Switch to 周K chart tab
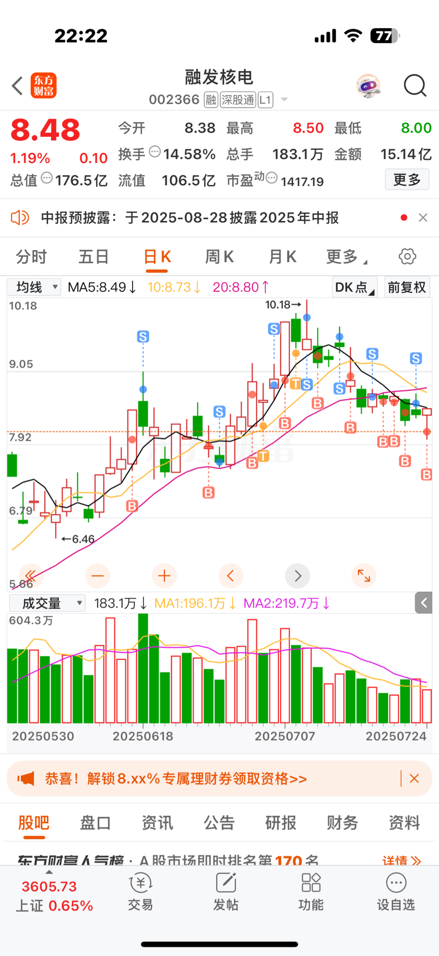The height and width of the screenshot is (956, 439). (219, 256)
